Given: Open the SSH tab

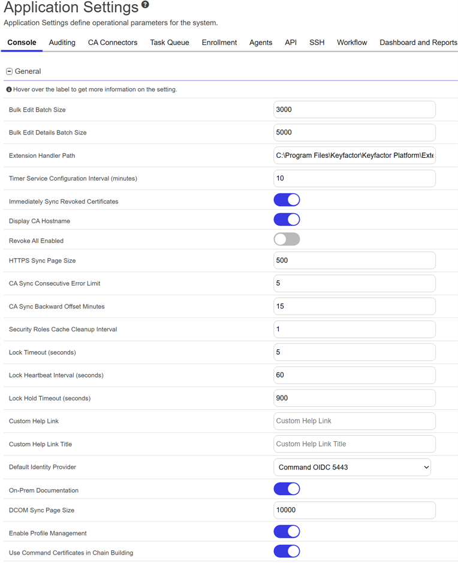Looking at the screenshot, I should coord(317,43).
